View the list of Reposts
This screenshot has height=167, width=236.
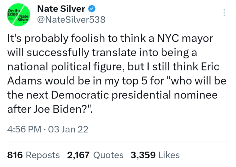click(42, 155)
